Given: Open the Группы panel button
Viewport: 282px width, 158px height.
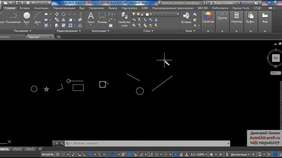Looking at the screenshot, I should 222,22.
